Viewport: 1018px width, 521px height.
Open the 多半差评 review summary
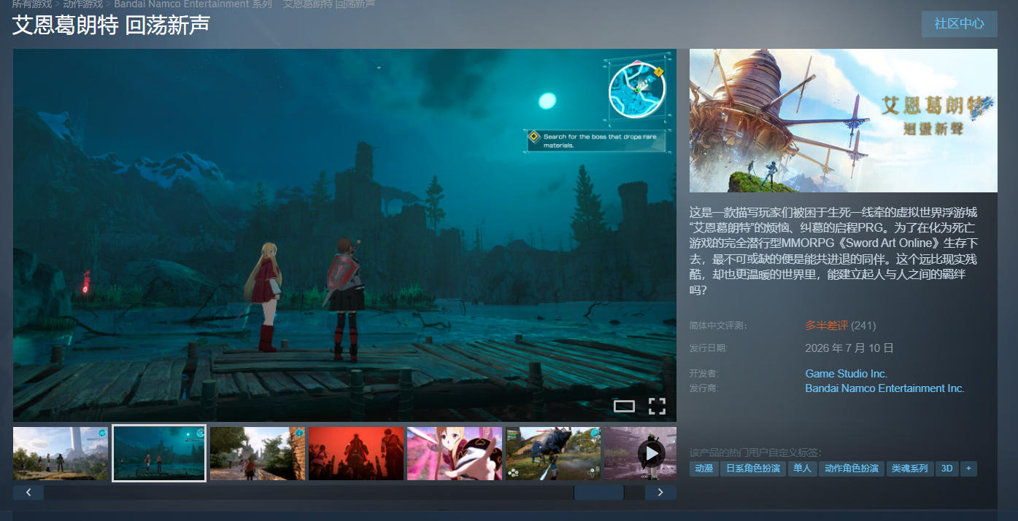(x=826, y=326)
